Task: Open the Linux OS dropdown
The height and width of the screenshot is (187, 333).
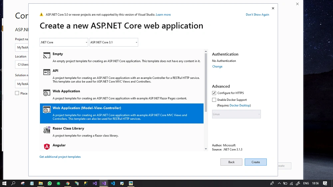Action: pyautogui.click(x=236, y=114)
